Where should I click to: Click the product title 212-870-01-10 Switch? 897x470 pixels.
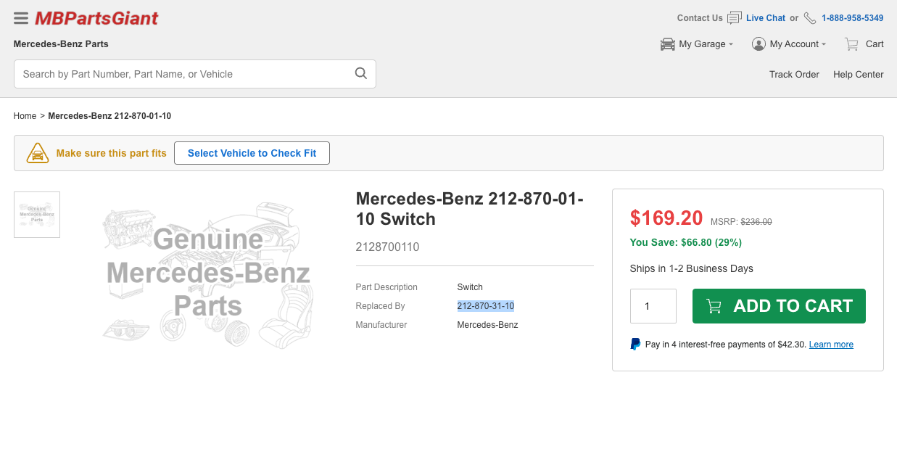(x=470, y=209)
